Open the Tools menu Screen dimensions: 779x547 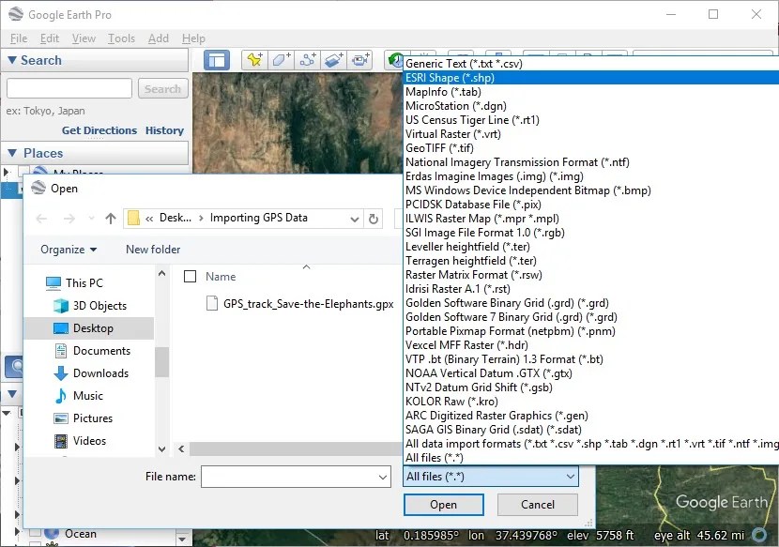122,38
